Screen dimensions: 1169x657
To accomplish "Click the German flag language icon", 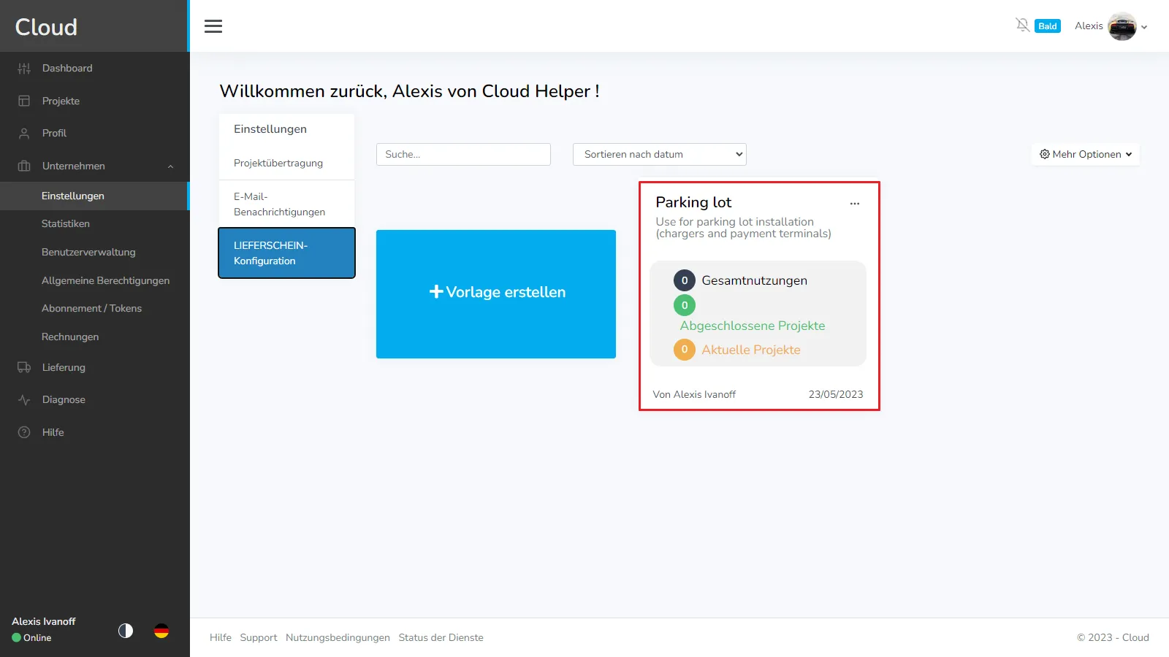I will click(x=161, y=631).
